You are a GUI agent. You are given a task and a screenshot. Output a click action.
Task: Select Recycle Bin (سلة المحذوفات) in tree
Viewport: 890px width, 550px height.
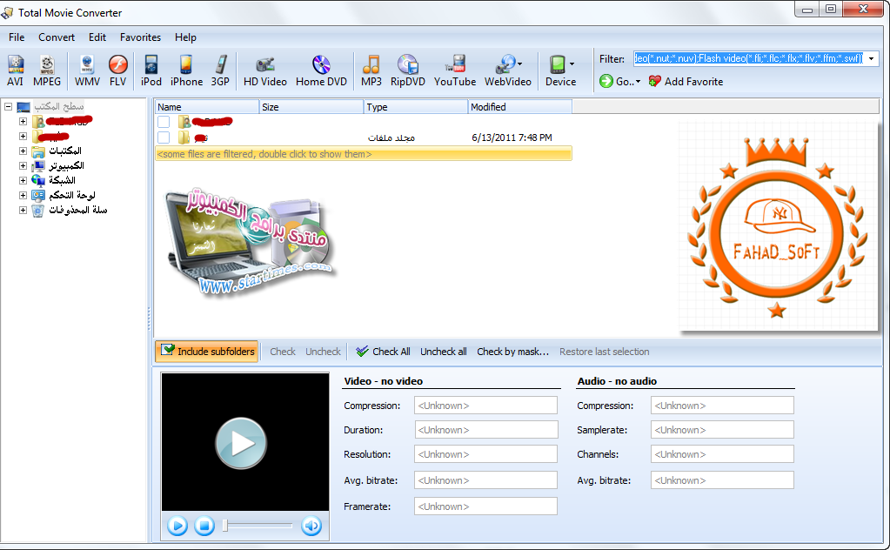pos(77,210)
